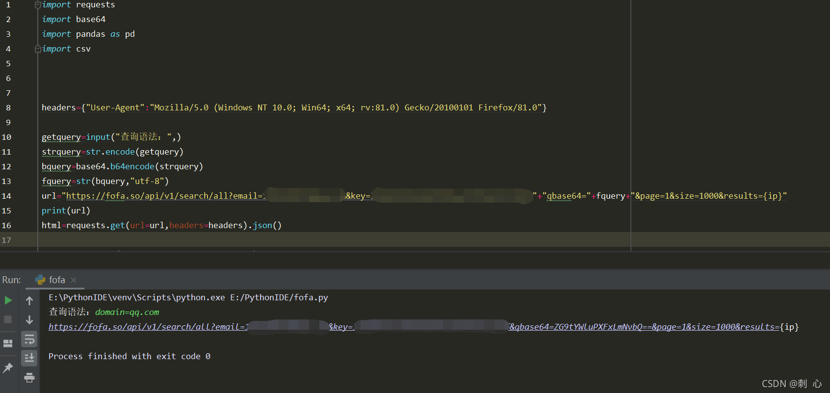830x393 pixels.
Task: Click line number 14 in gutter
Action: [6, 196]
